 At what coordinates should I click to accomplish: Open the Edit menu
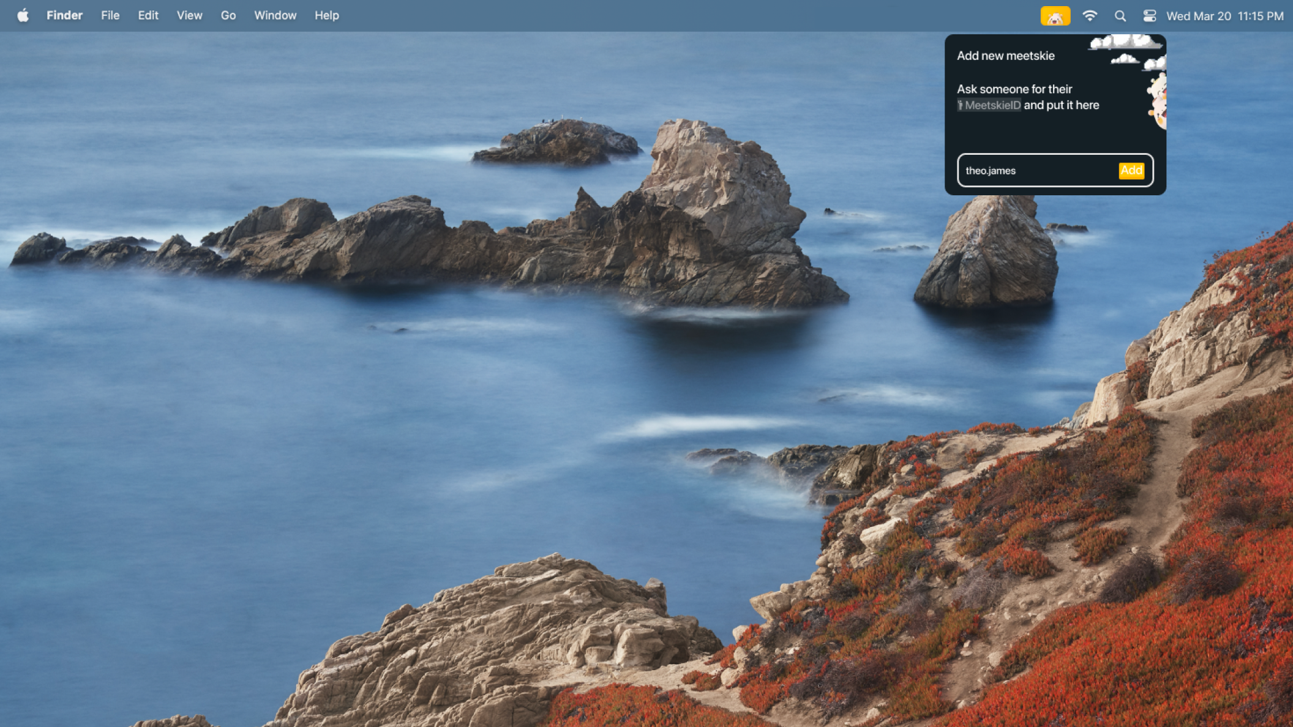coord(148,15)
